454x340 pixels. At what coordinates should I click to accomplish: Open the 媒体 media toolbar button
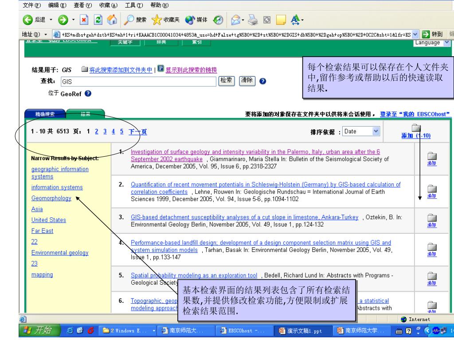click(196, 19)
